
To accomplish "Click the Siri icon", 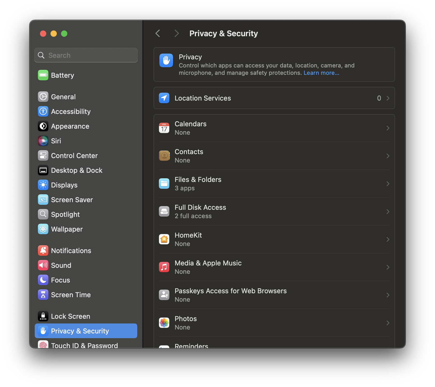I will click(x=43, y=141).
